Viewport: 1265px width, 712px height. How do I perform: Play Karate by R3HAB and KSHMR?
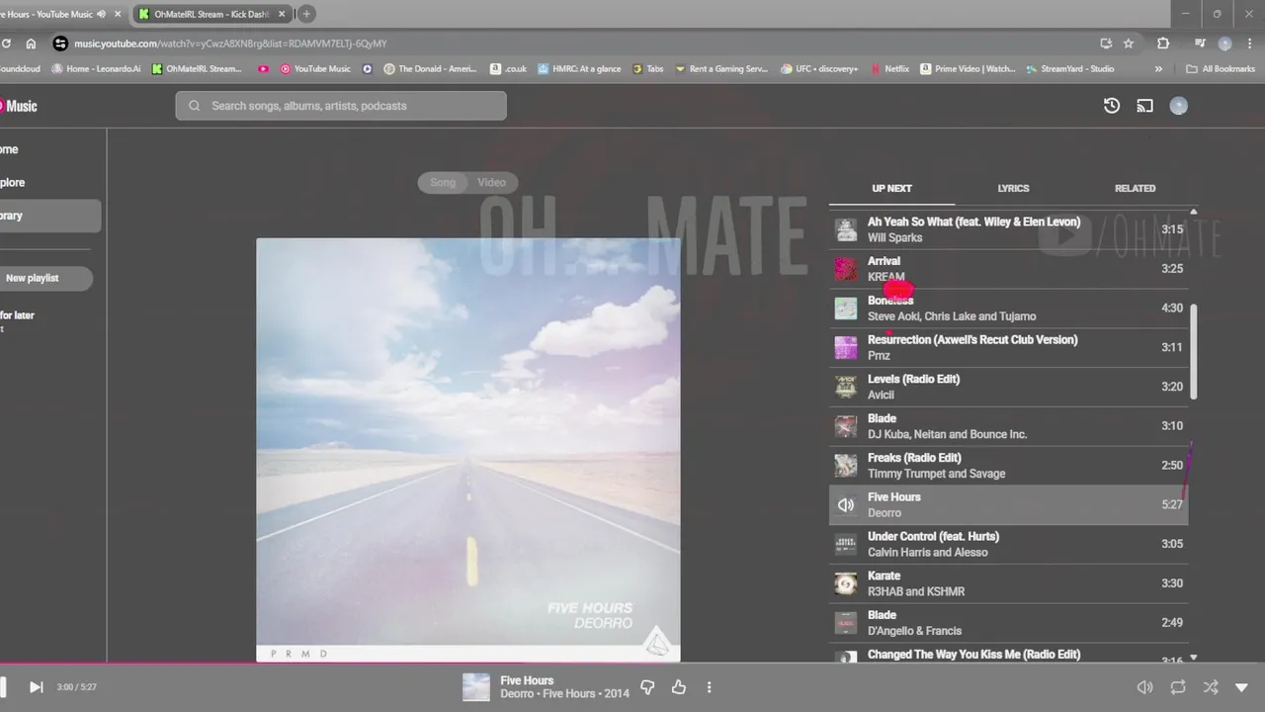point(1008,583)
